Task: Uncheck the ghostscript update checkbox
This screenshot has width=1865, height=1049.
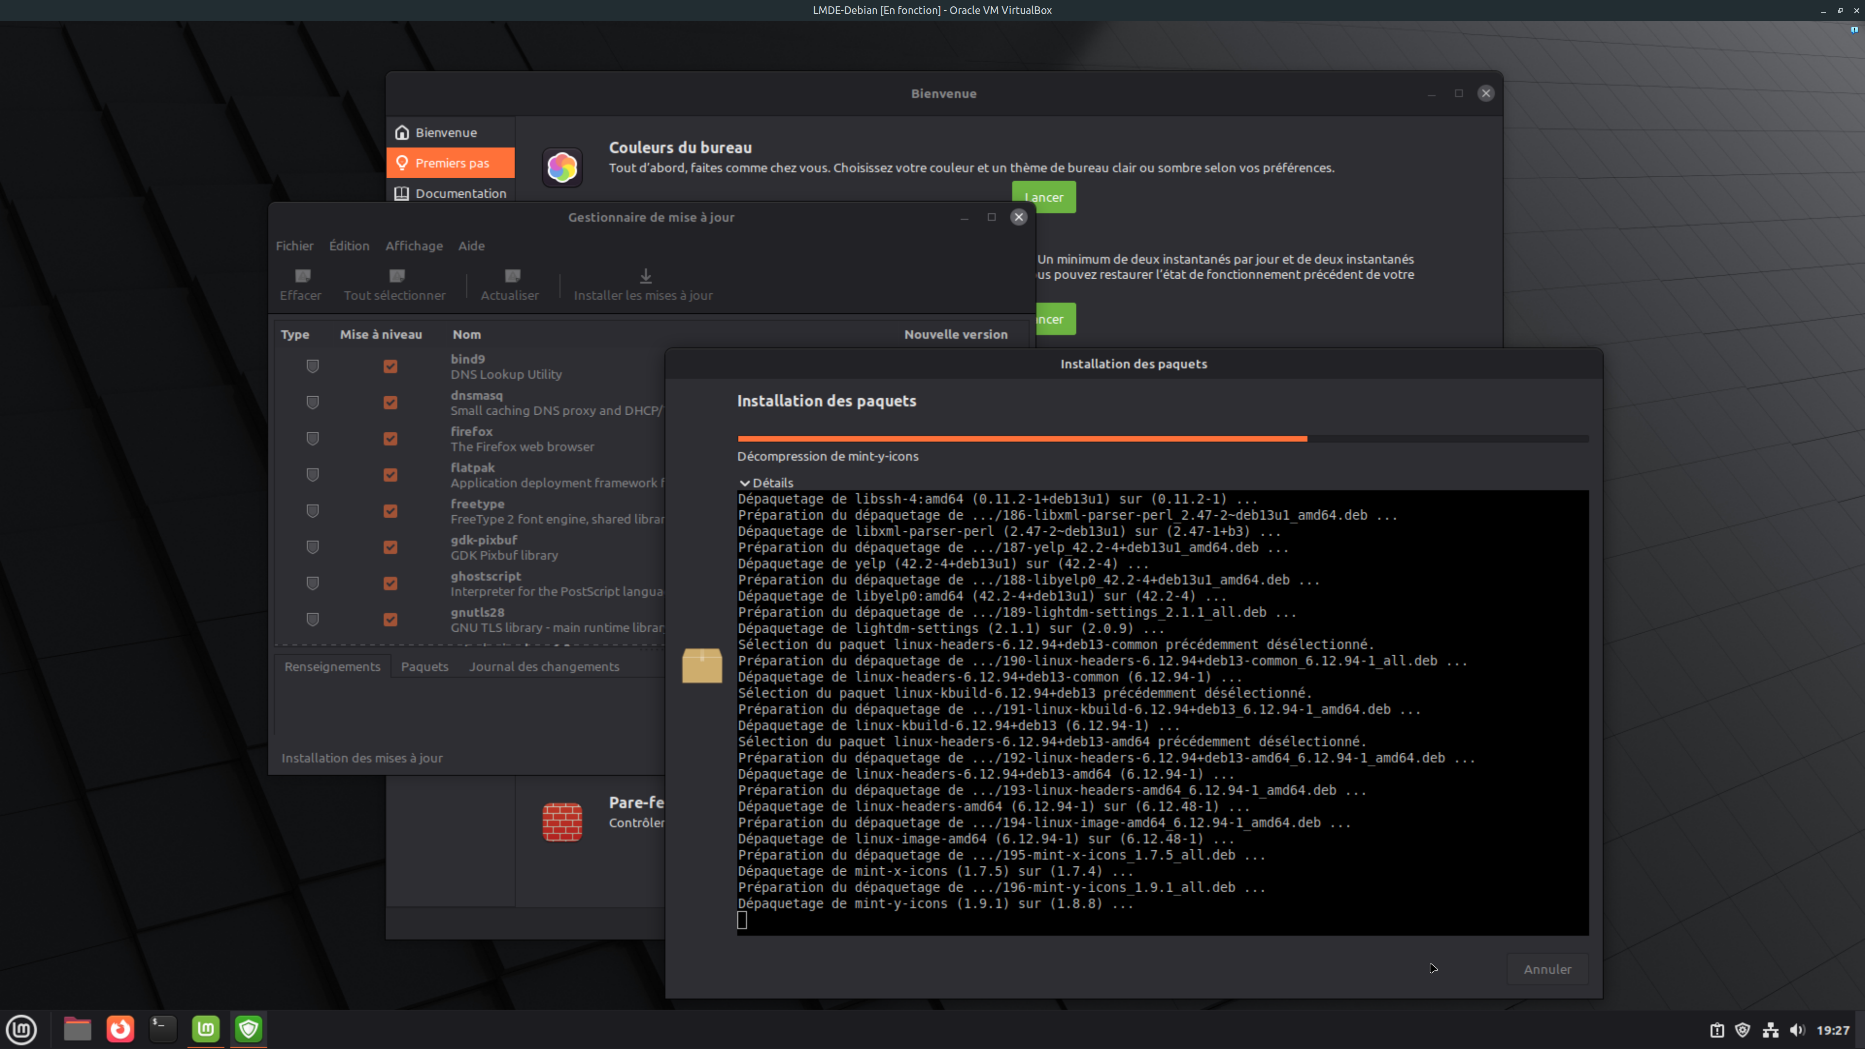Action: click(x=390, y=583)
